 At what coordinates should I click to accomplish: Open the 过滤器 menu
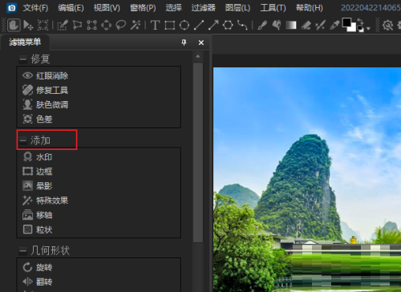(203, 8)
